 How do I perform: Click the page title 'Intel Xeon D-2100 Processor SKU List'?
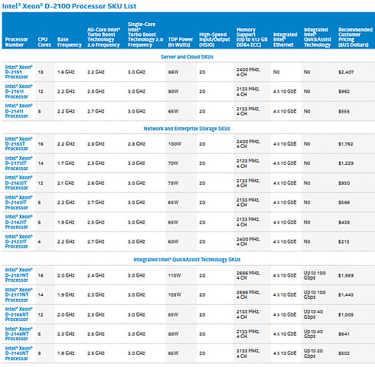point(69,6)
